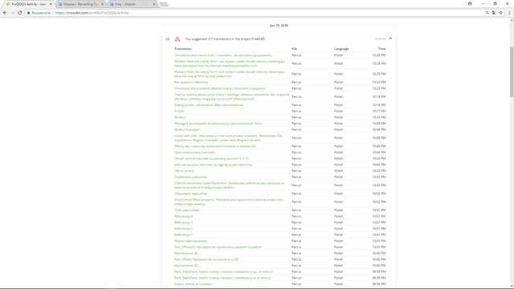514x289 pixels.
Task: Collapse the FreeCAD activity entry chevron
Action: tap(390, 39)
